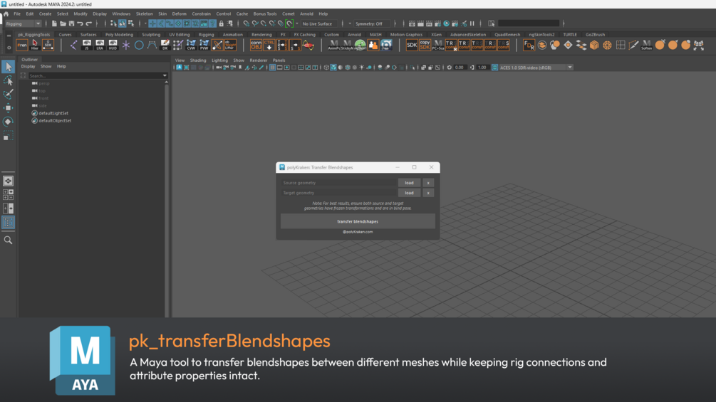Choose the Move tool in the toolbox
Screen dimensions: 716x402
pos(9,108)
